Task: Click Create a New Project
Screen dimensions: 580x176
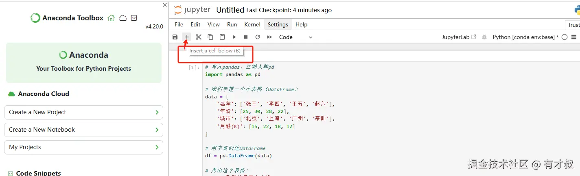Action: [83, 112]
